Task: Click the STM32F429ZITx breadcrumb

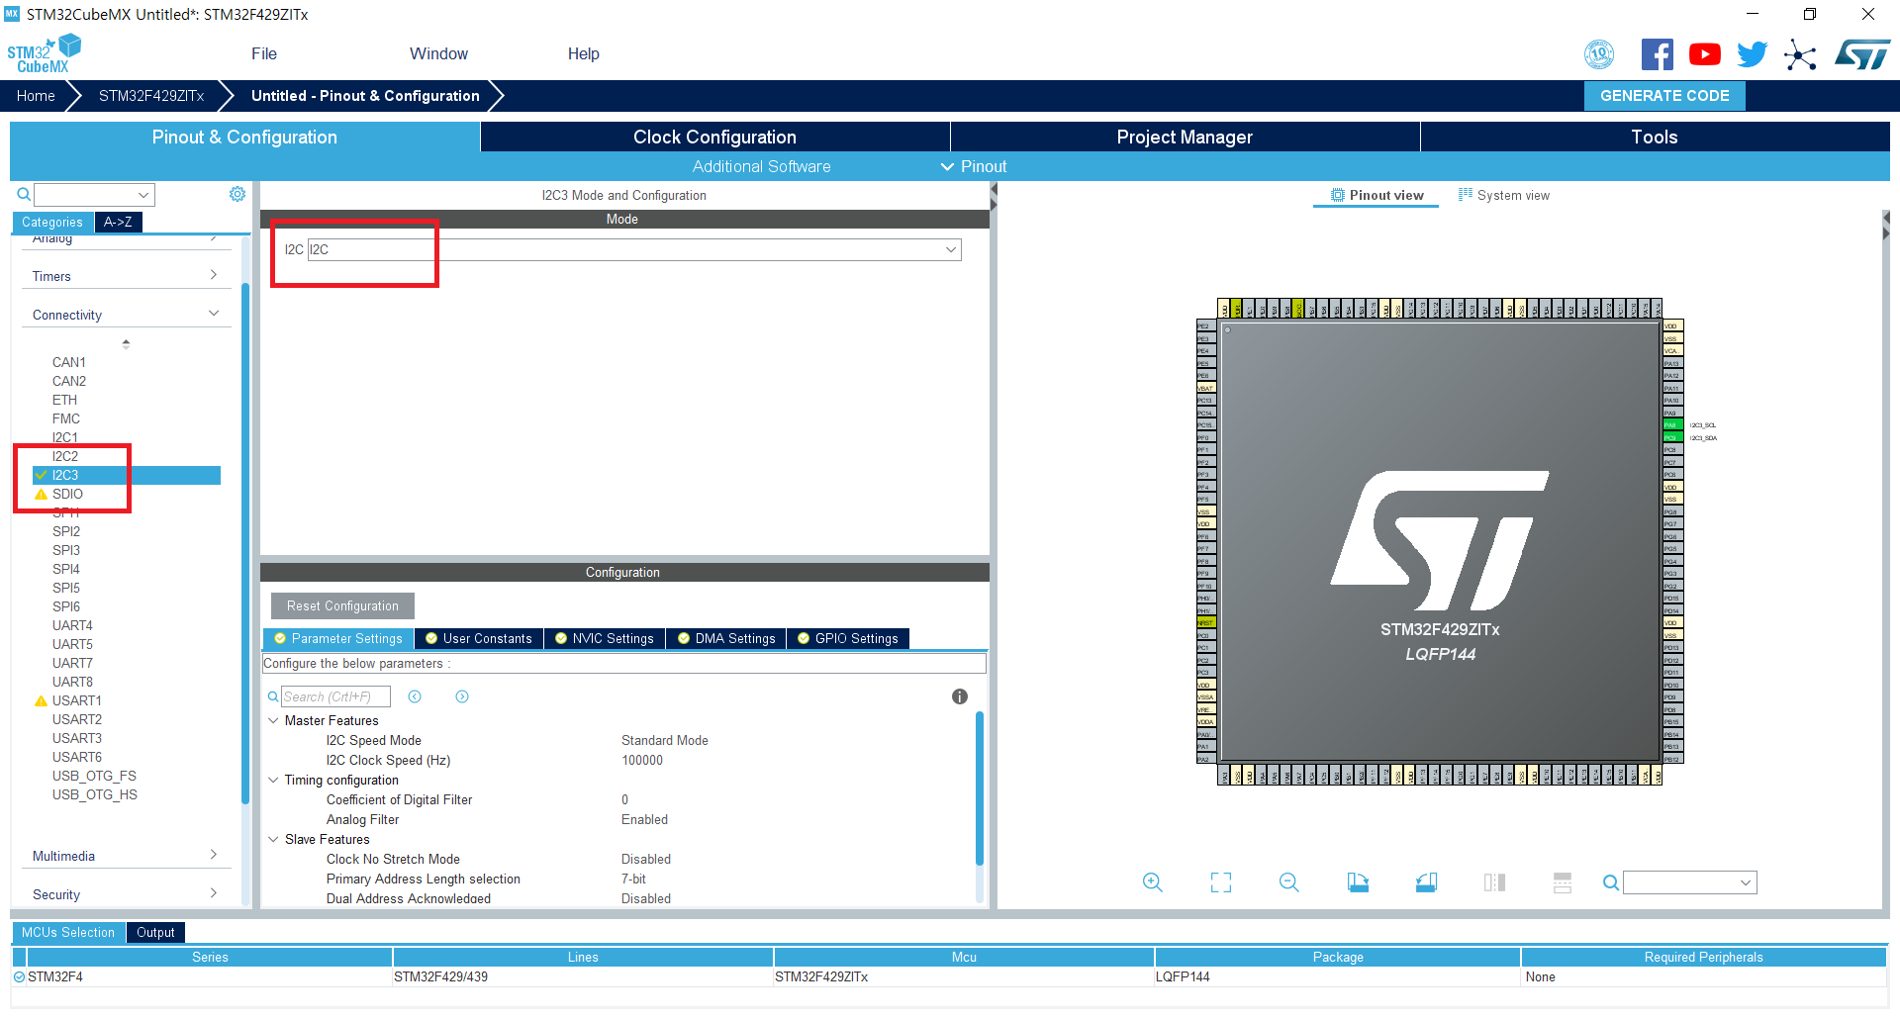Action: [x=151, y=96]
